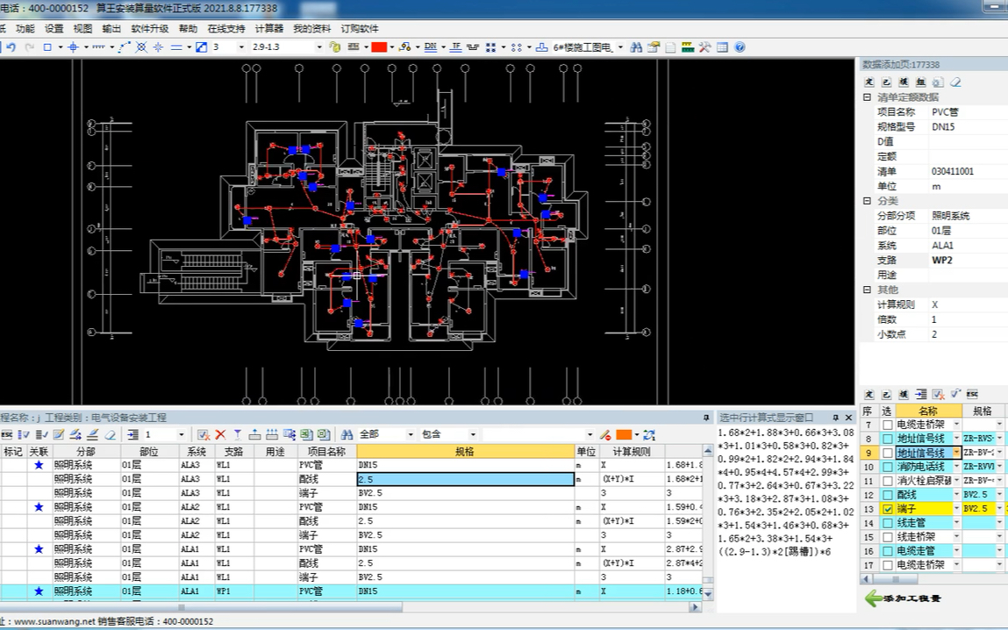
Task: Open the 软件升级 menu
Action: tap(150, 28)
